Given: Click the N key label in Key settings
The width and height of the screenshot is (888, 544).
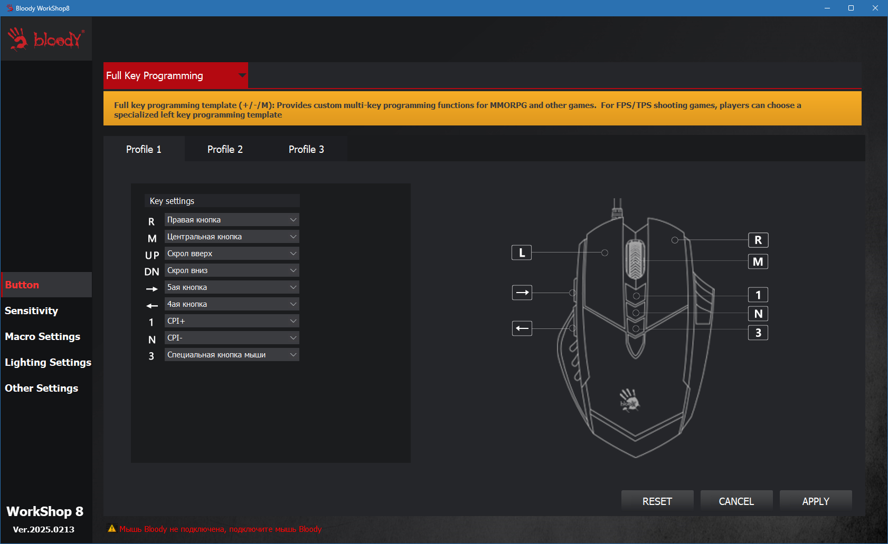Looking at the screenshot, I should click(x=152, y=339).
